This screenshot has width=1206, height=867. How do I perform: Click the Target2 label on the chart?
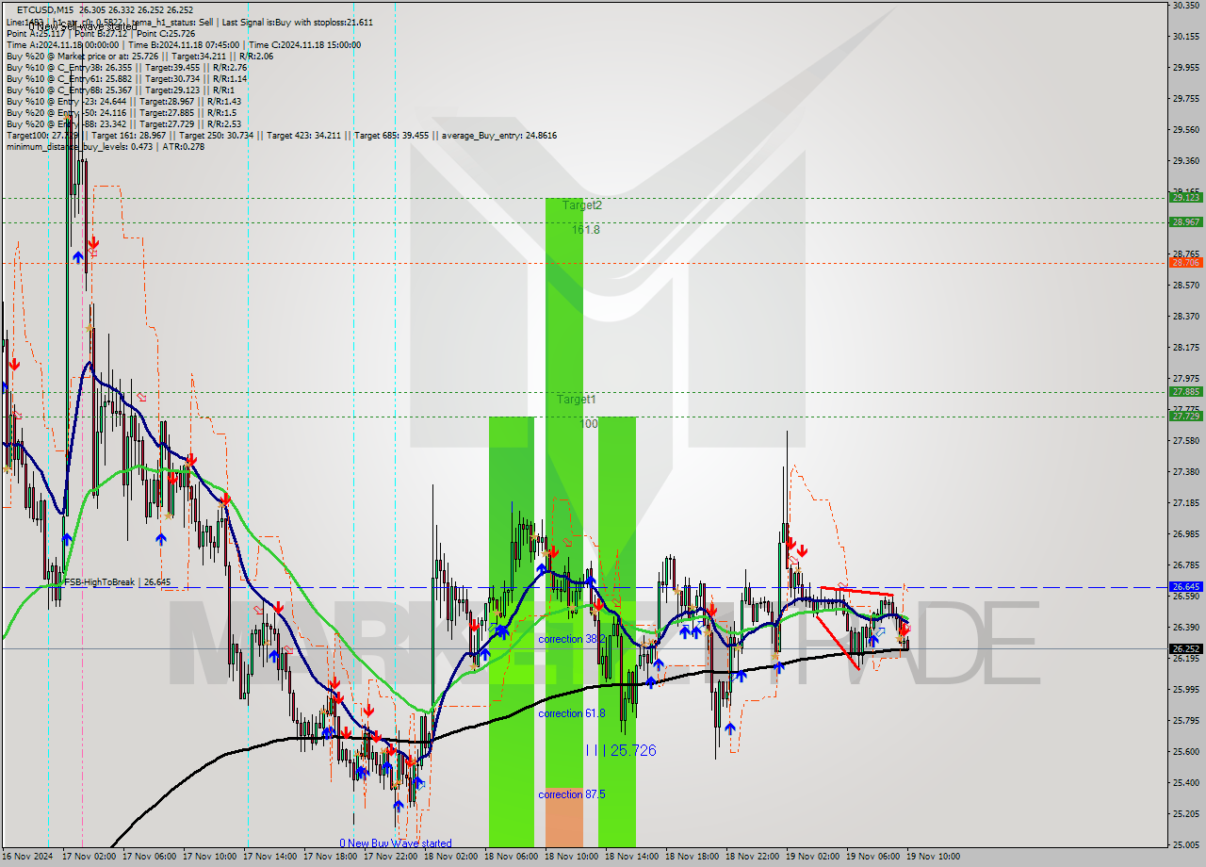pos(582,204)
